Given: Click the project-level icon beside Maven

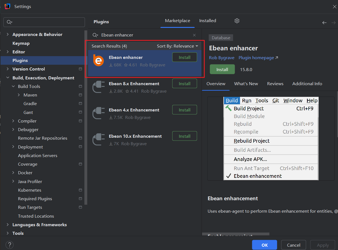Looking at the screenshot, I should [80, 95].
